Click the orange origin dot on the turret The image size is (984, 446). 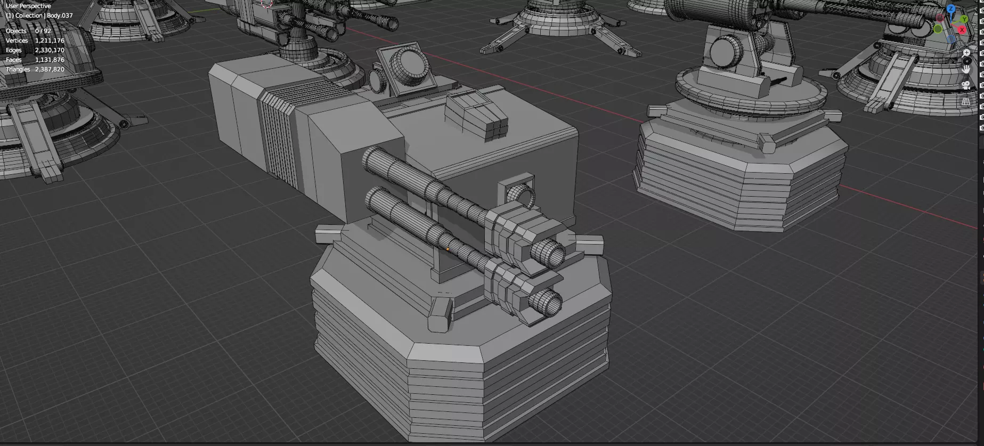[448, 249]
